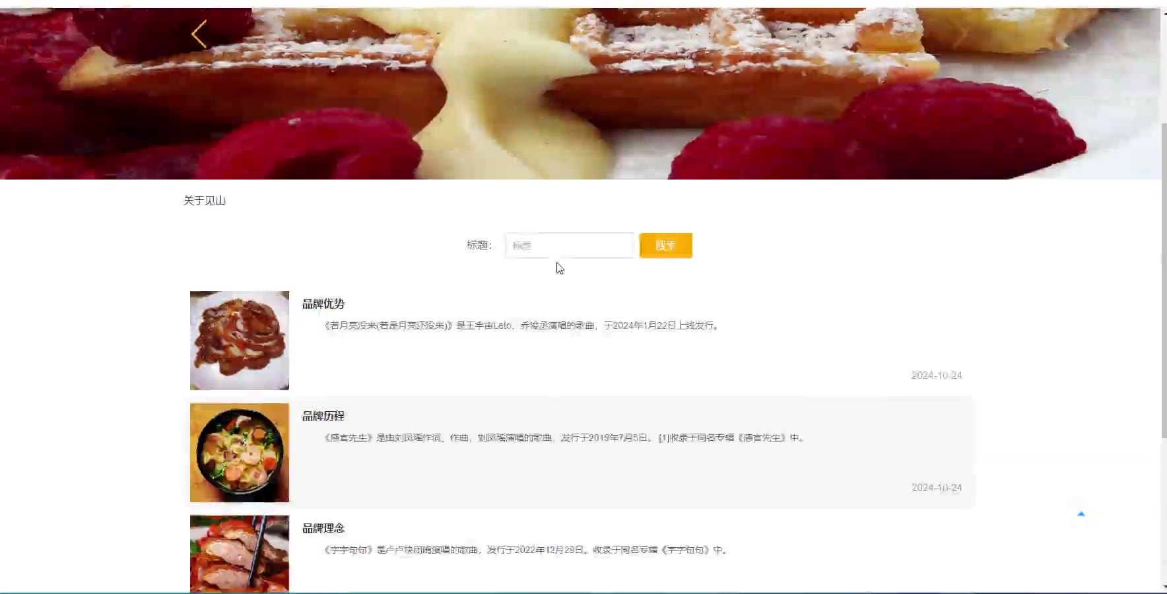This screenshot has height=594, width=1167.
Task: Click the blue back-to-top arrow
Action: coord(1081,513)
